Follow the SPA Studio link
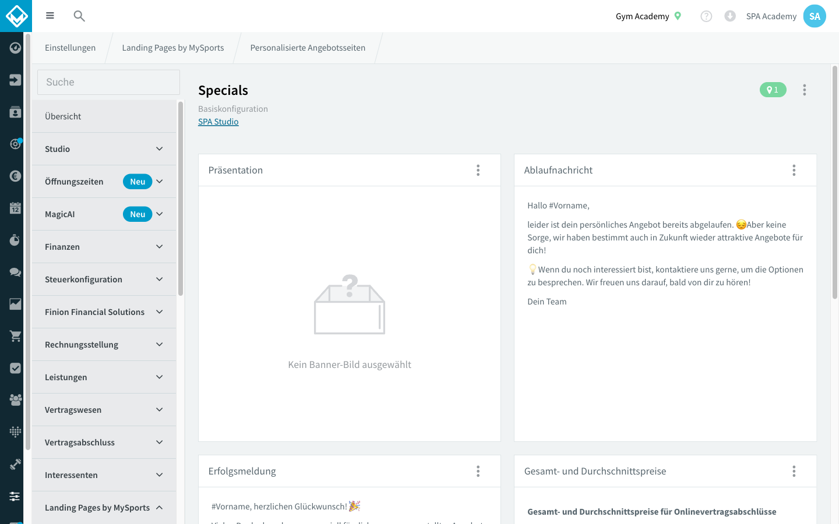This screenshot has height=524, width=839. (x=218, y=122)
